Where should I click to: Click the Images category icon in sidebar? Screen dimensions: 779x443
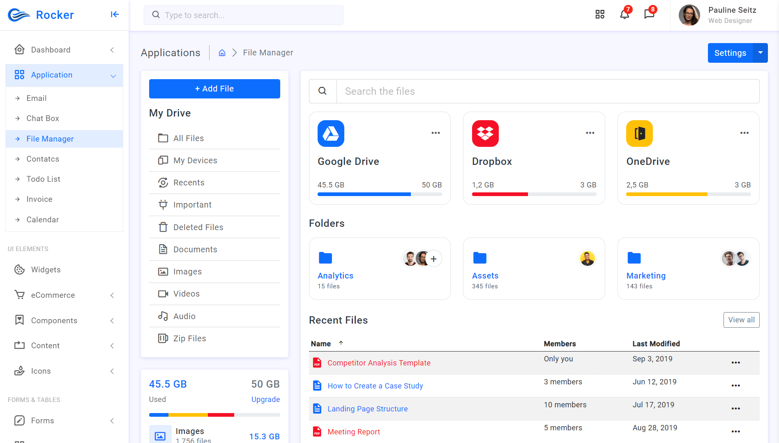tap(164, 271)
